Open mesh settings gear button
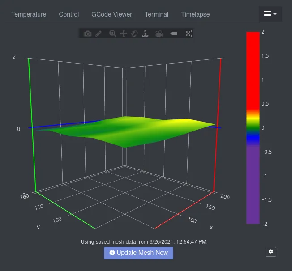Viewport: 292px width, 271px height. click(271, 252)
